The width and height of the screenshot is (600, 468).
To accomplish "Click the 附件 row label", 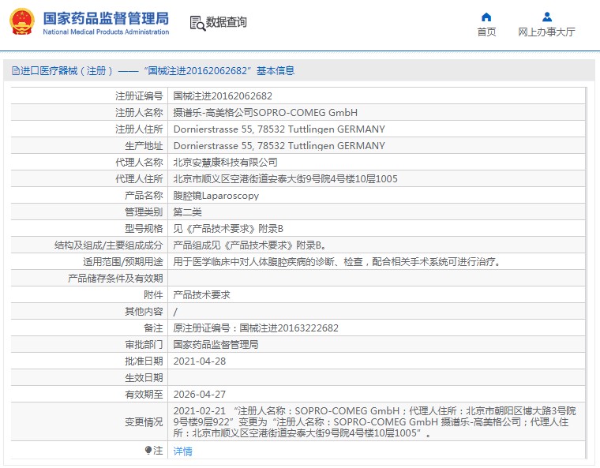I will [x=153, y=295].
